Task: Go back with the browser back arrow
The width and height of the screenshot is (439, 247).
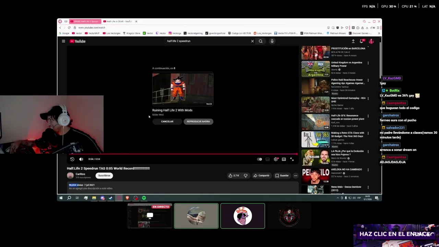Action: click(60, 27)
